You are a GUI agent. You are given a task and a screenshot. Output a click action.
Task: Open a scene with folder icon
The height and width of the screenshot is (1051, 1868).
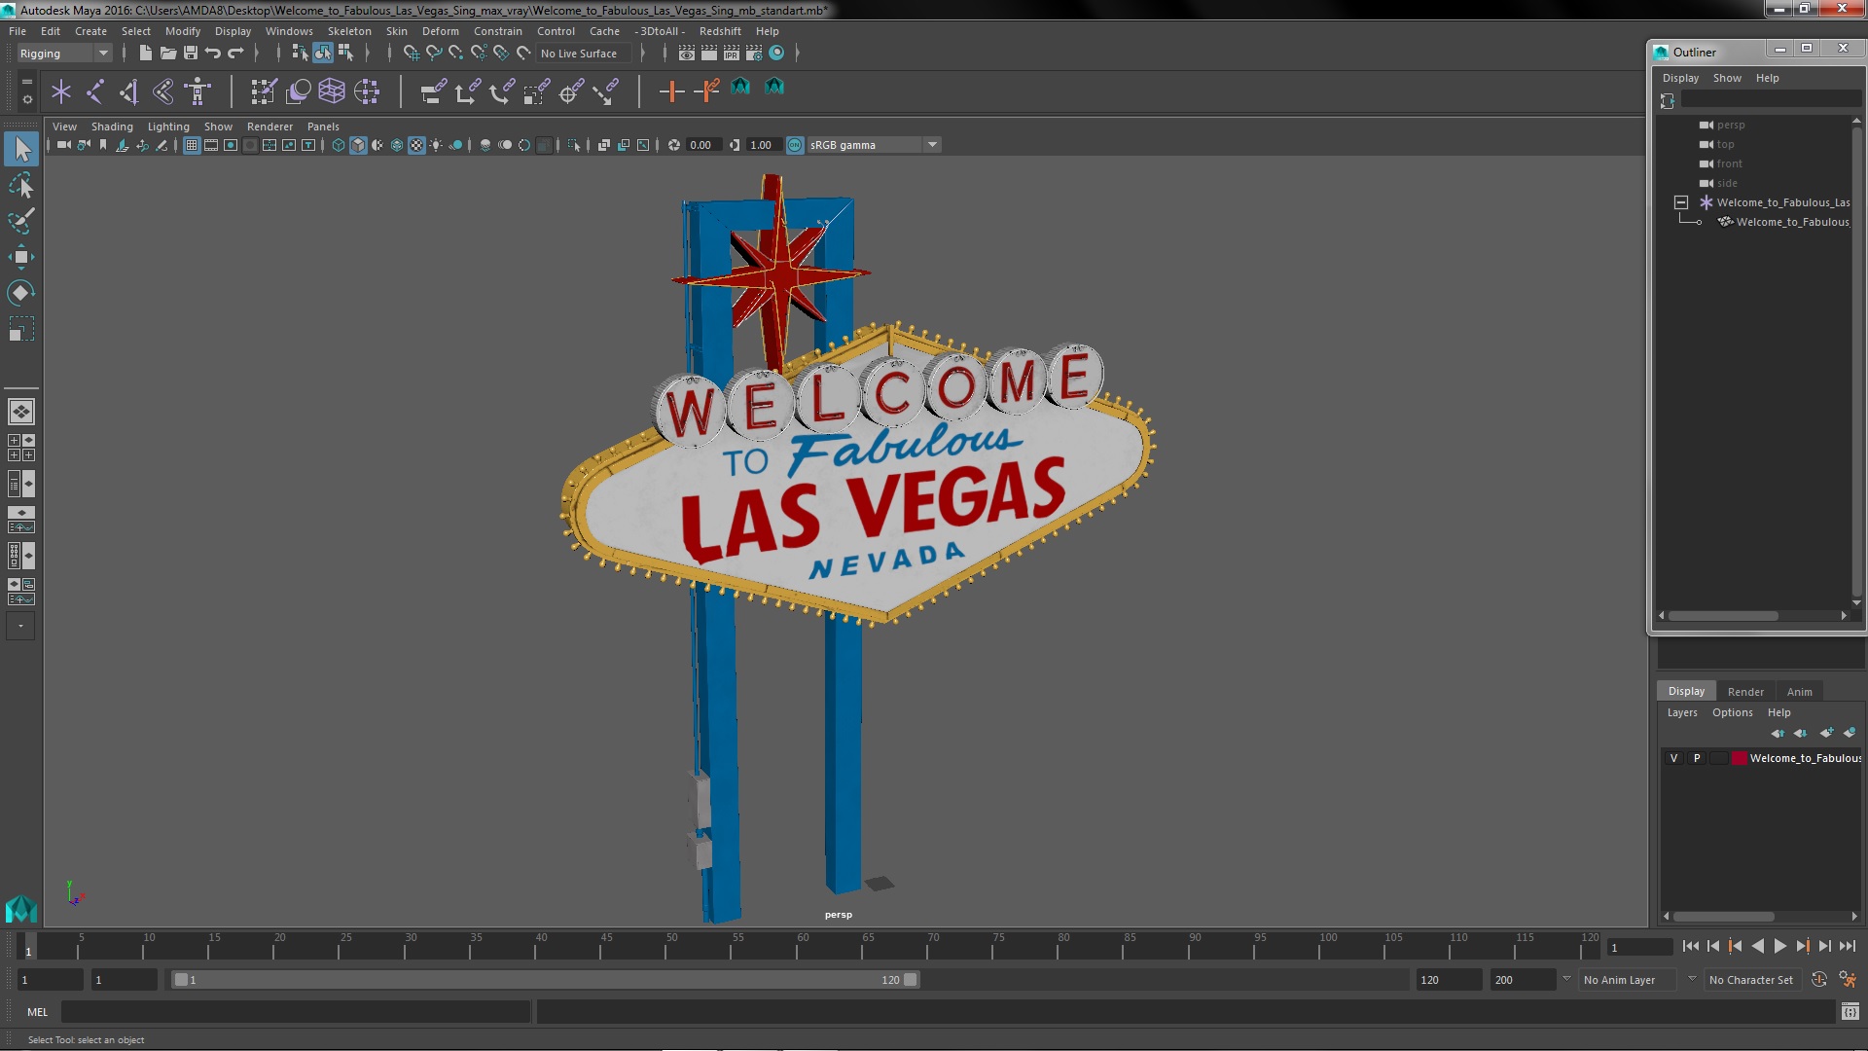point(167,54)
